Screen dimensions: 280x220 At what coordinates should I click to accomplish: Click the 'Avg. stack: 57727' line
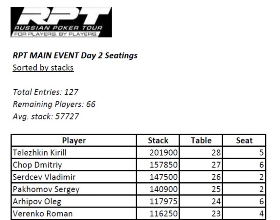[46, 117]
